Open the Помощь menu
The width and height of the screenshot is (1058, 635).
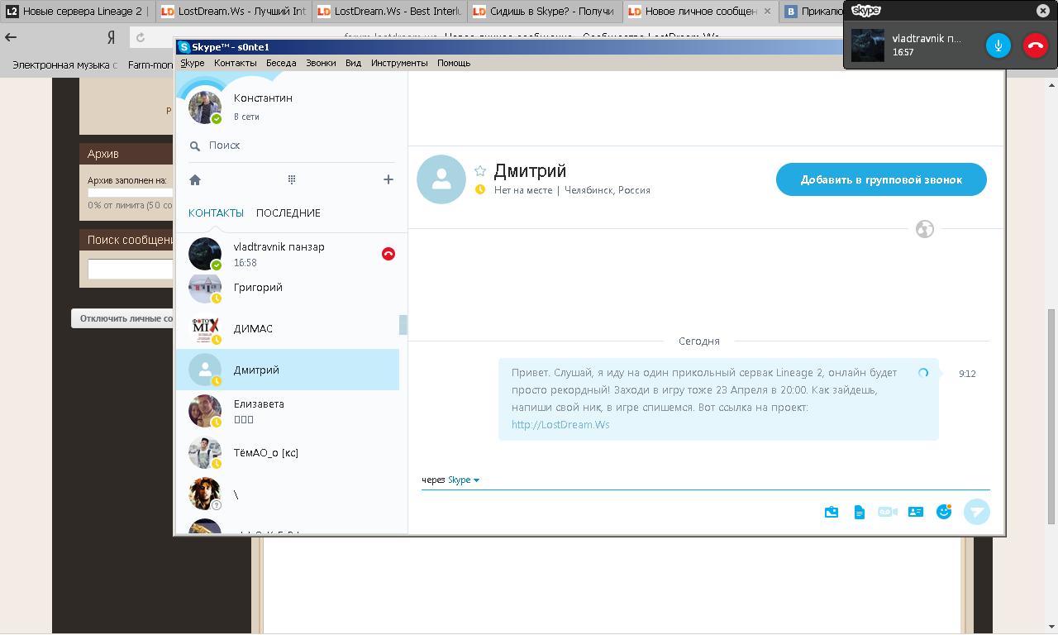454,63
